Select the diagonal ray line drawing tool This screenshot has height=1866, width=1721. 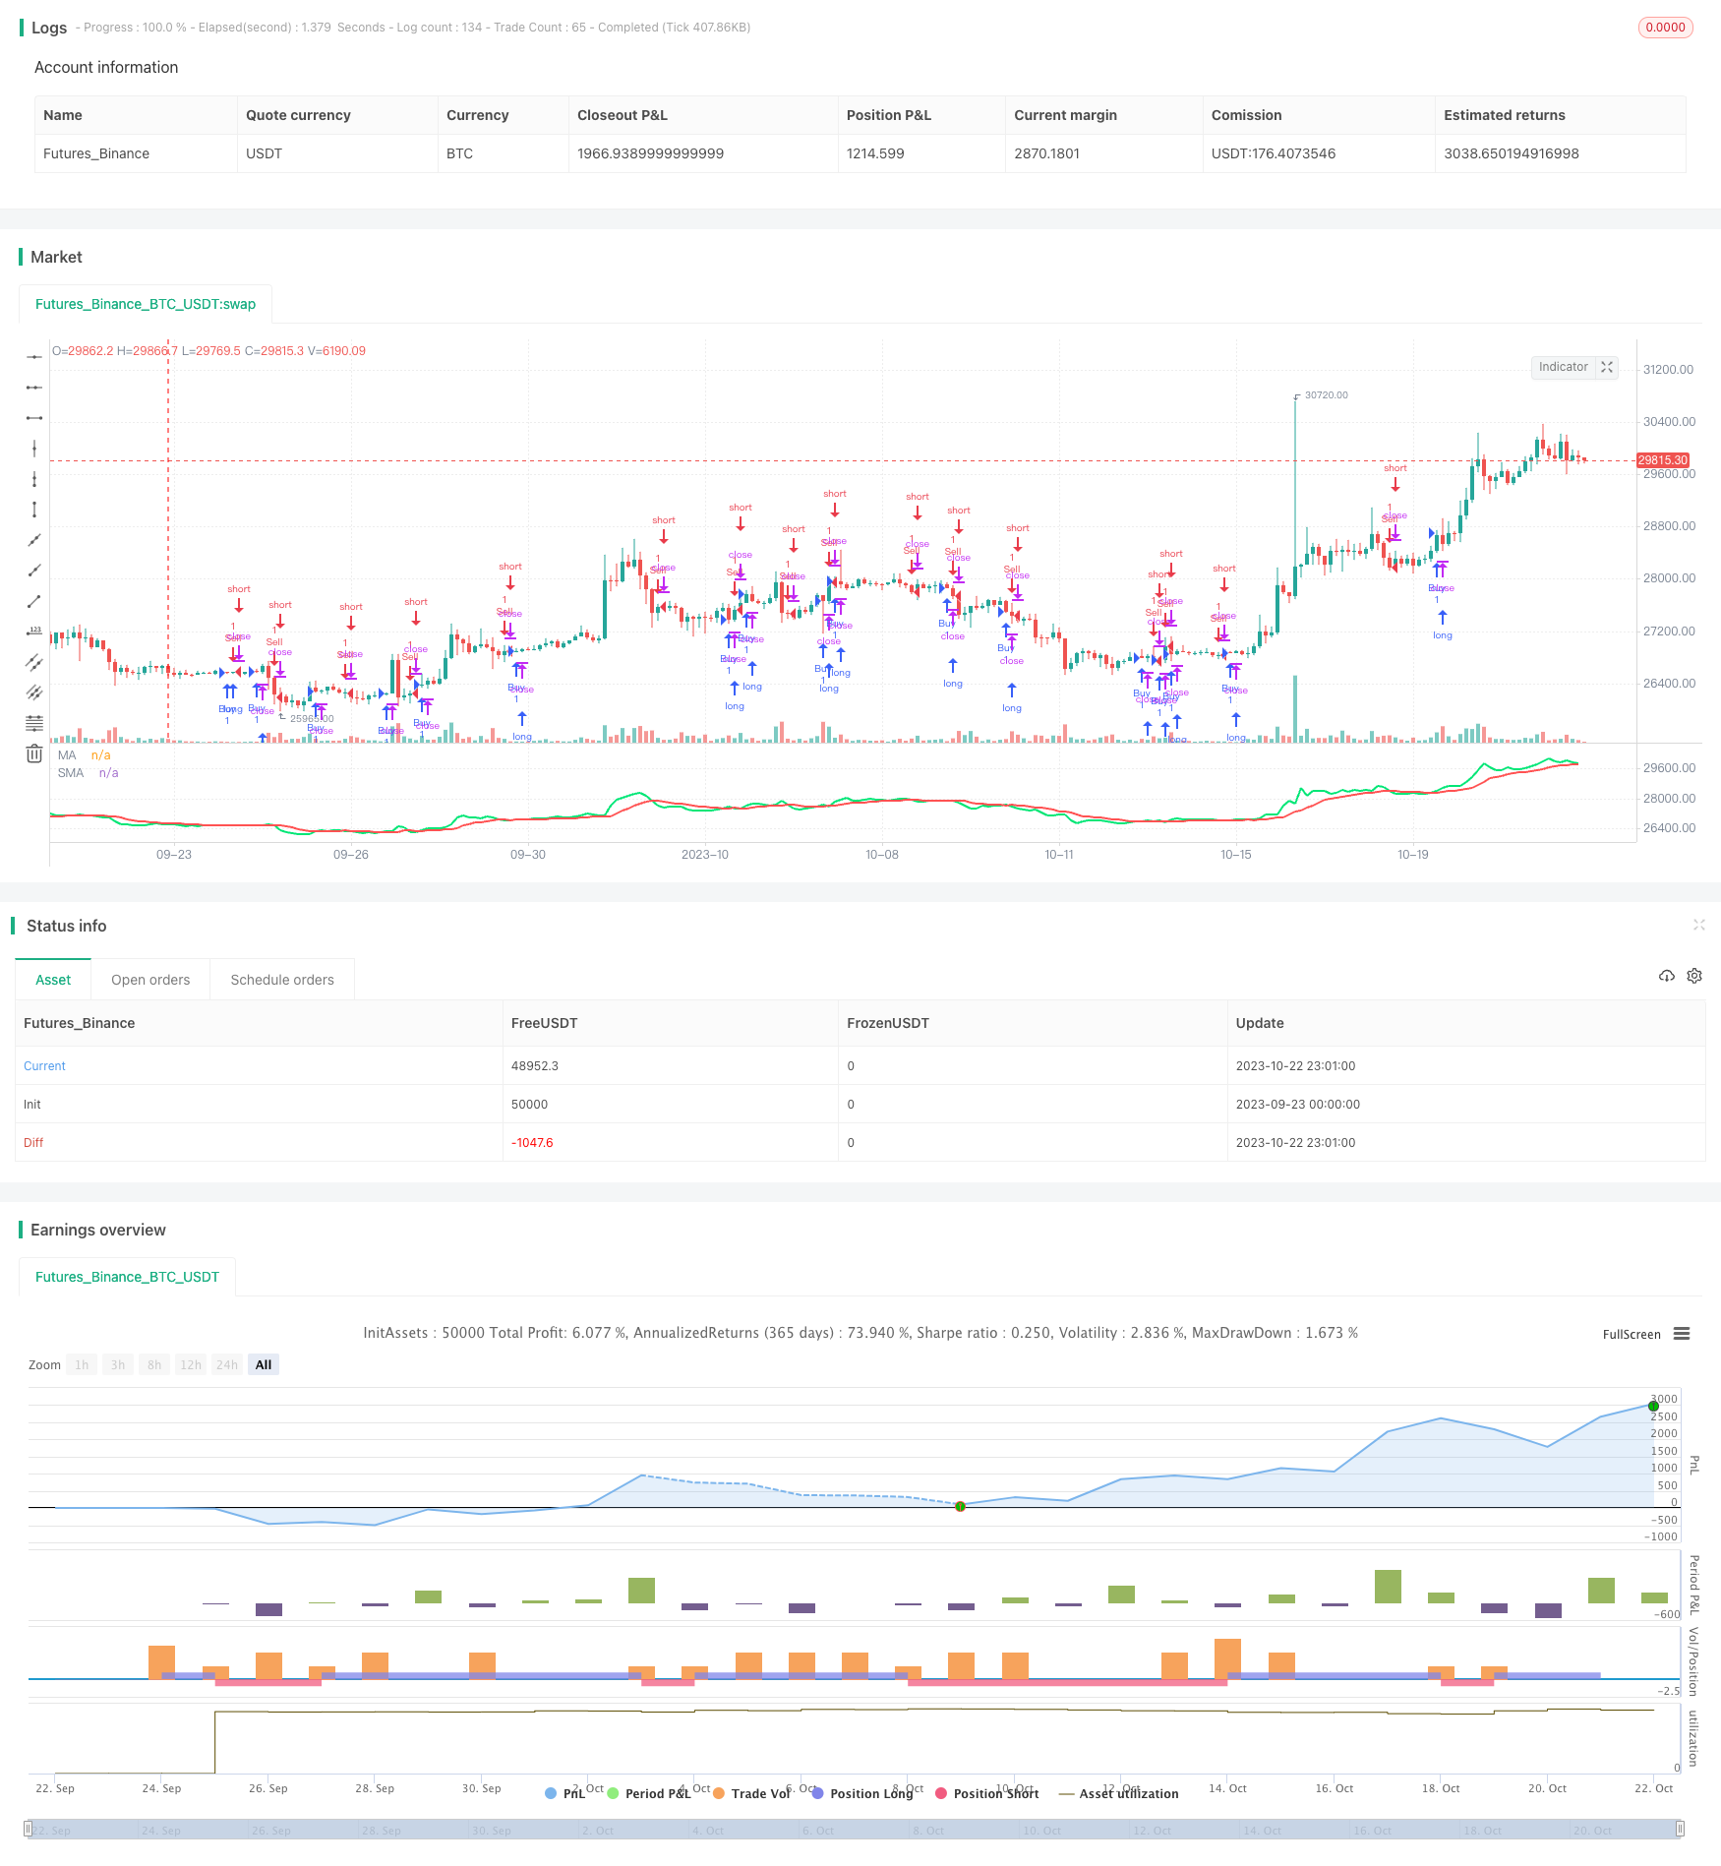(x=34, y=571)
